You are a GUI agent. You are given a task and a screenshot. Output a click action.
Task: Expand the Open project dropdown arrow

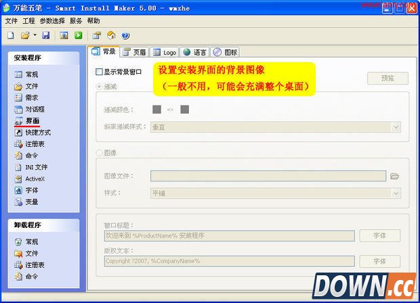(35, 35)
